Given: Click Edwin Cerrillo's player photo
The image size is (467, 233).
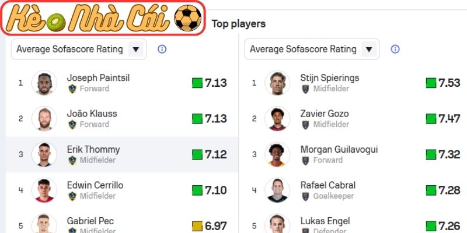Looking at the screenshot, I should (43, 190).
